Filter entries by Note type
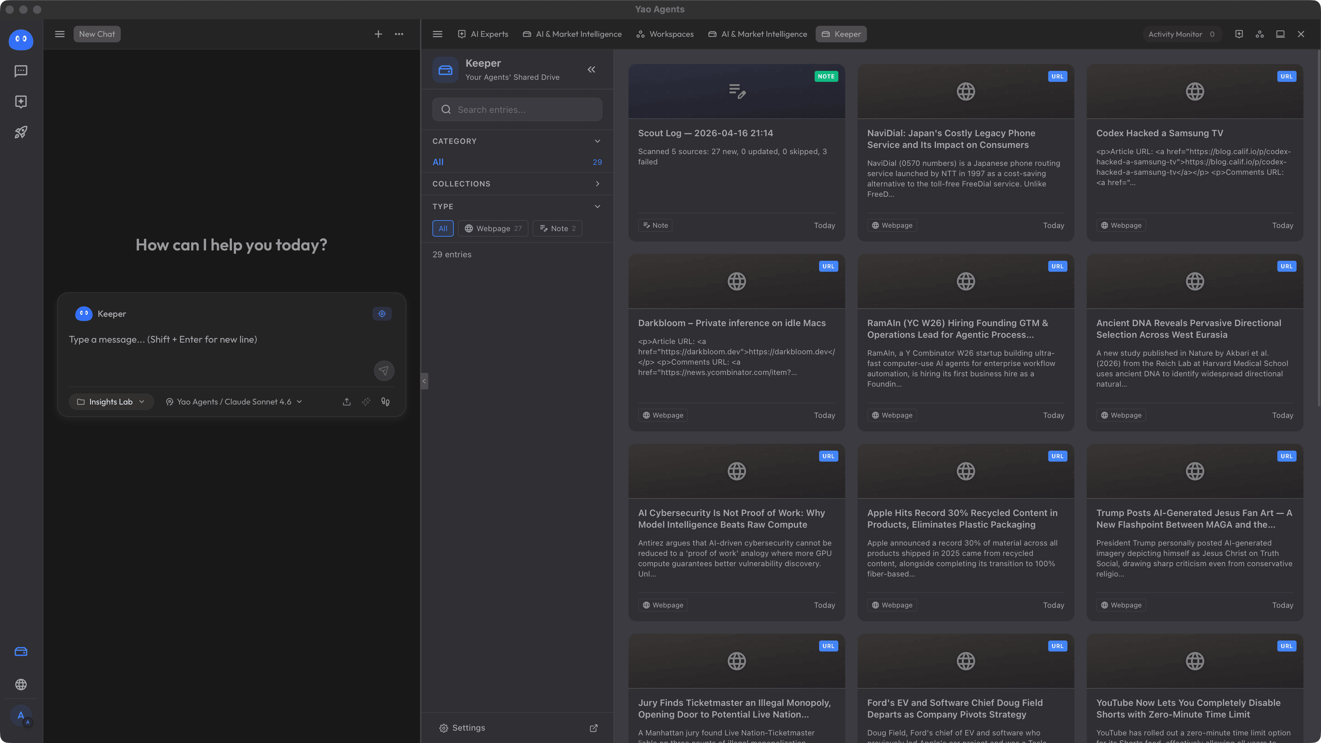This screenshot has height=743, width=1321. tap(557, 229)
